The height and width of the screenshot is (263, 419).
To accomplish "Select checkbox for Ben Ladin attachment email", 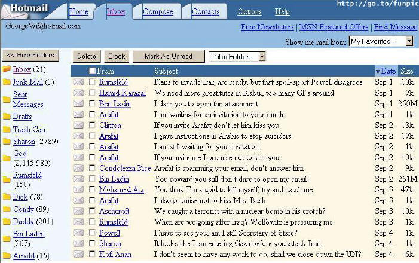I will [92, 103].
